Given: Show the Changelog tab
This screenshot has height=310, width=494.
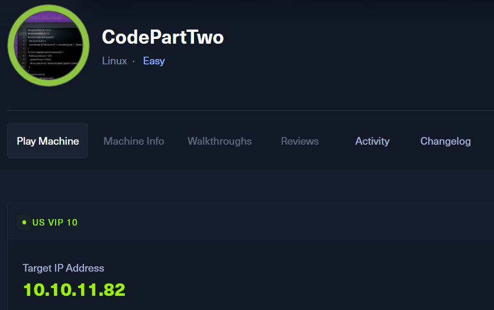Looking at the screenshot, I should 445,141.
